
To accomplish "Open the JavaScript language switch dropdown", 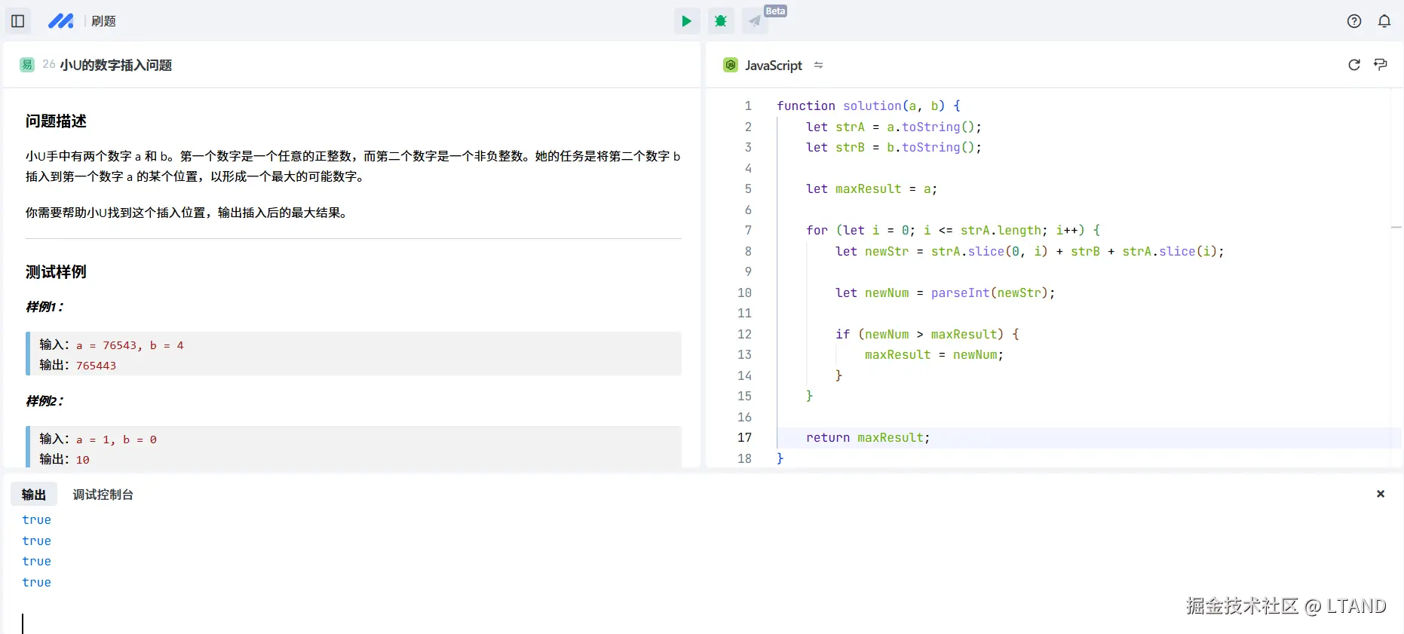I will 819,66.
